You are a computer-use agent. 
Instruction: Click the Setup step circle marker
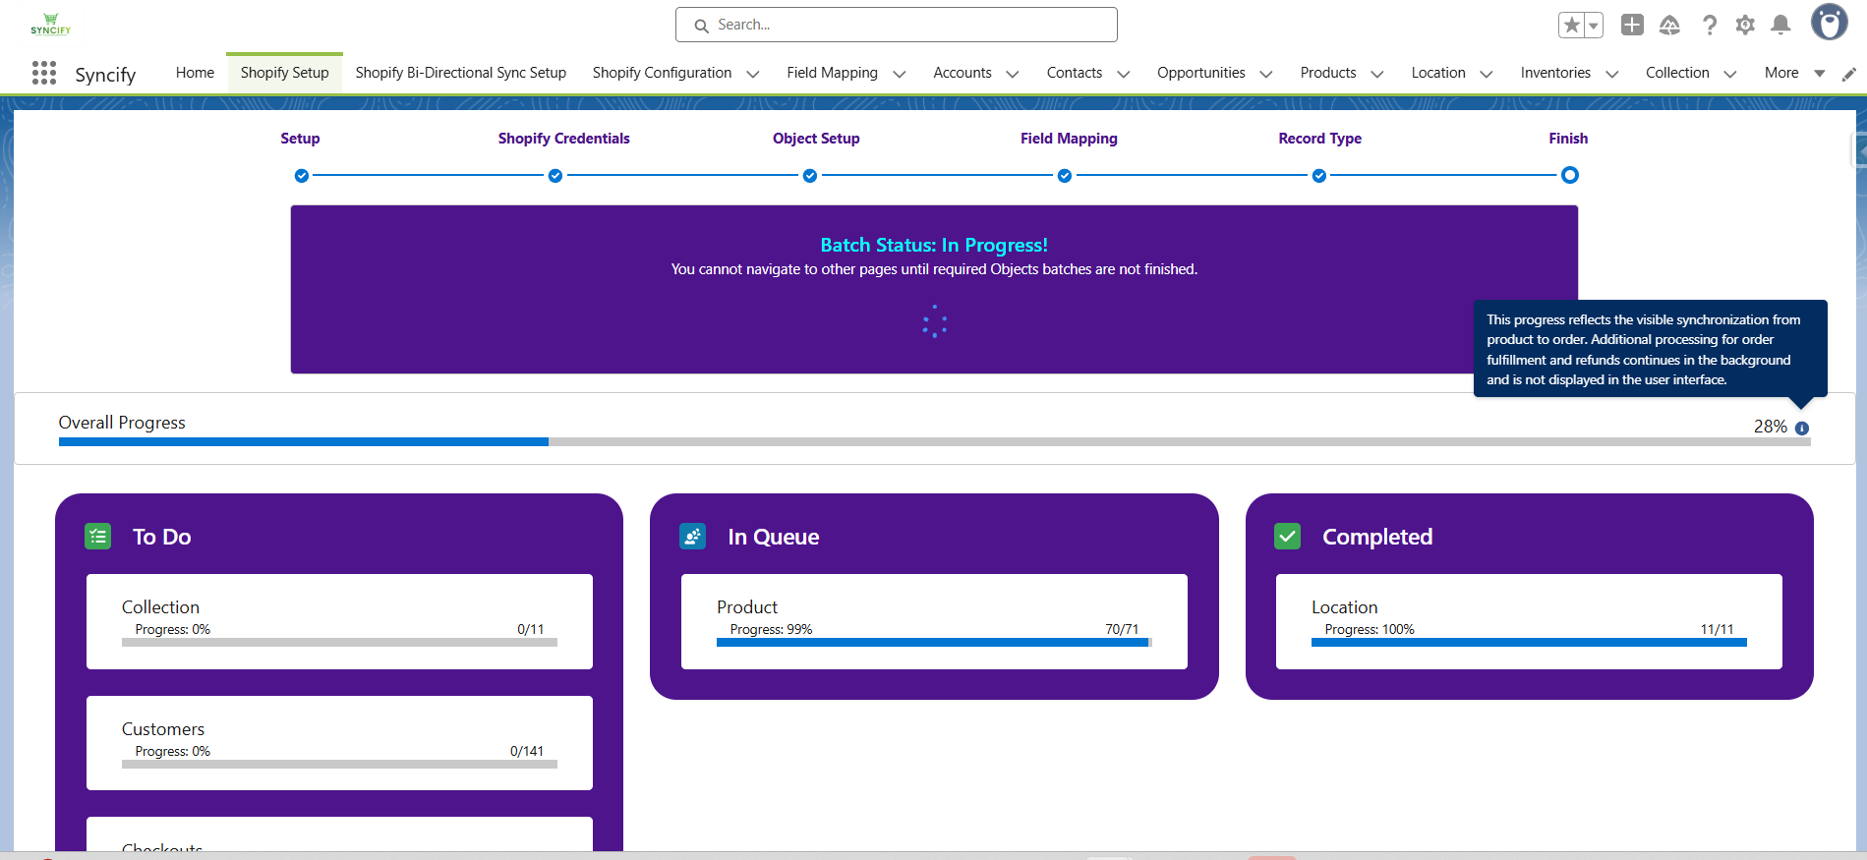(x=302, y=176)
